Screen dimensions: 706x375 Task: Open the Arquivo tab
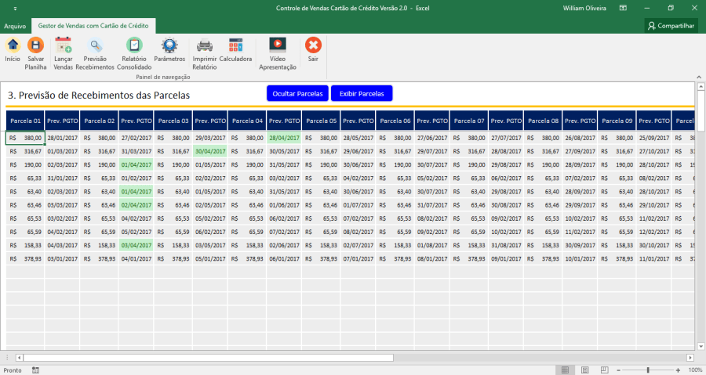[x=15, y=26]
